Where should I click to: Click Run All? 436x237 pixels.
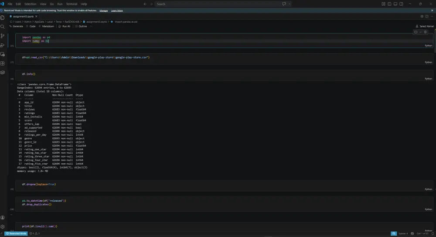click(64, 26)
